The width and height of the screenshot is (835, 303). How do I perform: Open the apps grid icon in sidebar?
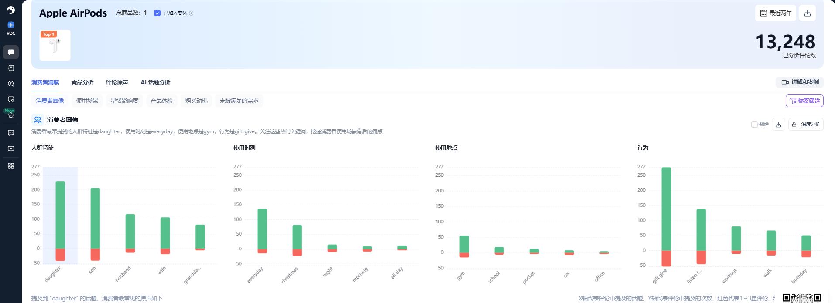pyautogui.click(x=11, y=166)
